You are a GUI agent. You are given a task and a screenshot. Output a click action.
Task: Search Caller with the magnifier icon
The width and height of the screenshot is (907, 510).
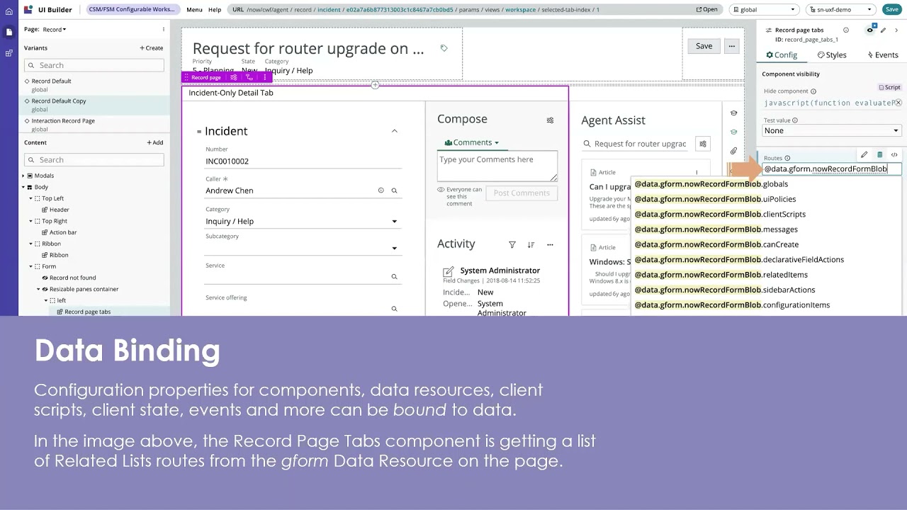[x=395, y=191]
